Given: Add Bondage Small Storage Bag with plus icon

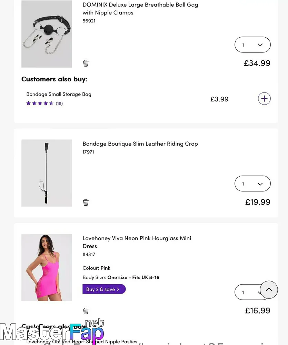Looking at the screenshot, I should 264,98.
